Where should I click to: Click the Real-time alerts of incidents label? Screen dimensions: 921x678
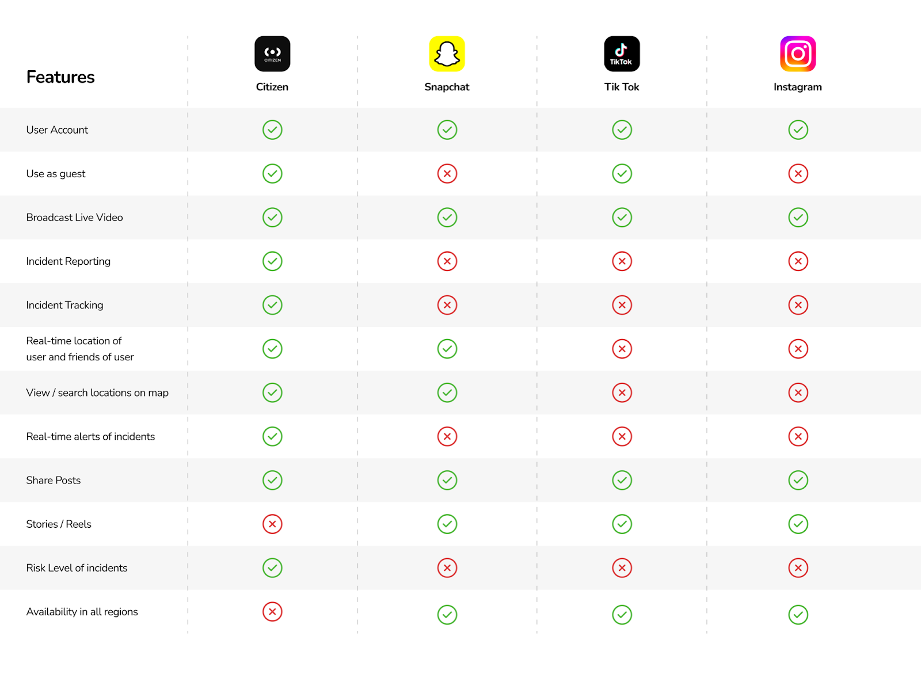[x=90, y=436]
